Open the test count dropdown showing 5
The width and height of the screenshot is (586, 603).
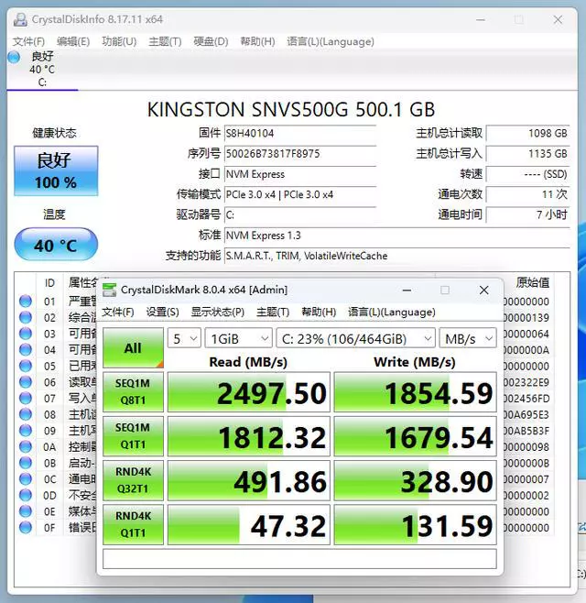[184, 339]
